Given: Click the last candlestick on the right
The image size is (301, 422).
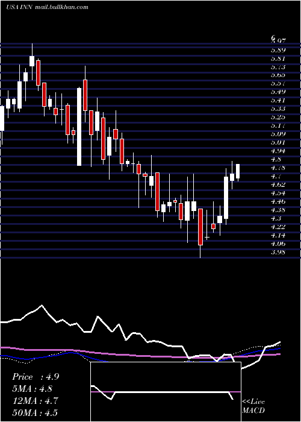Looking at the screenshot, I should tap(238, 171).
